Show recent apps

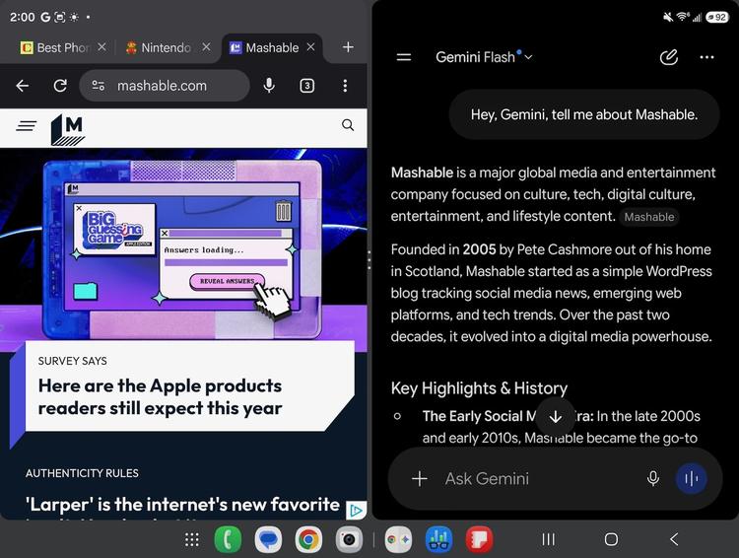point(548,539)
